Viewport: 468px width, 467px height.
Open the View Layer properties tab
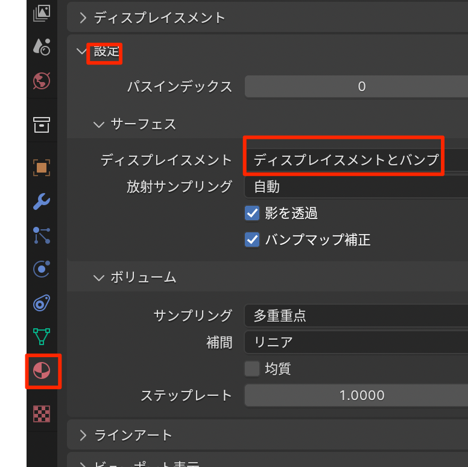(x=42, y=13)
